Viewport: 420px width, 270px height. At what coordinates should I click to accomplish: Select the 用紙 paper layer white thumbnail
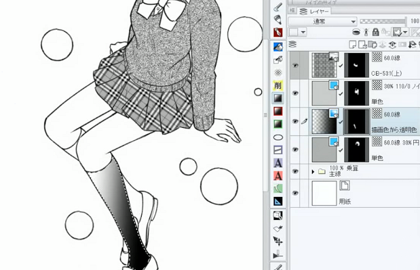click(x=324, y=193)
